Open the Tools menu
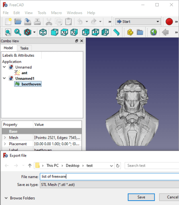 coord(42,13)
